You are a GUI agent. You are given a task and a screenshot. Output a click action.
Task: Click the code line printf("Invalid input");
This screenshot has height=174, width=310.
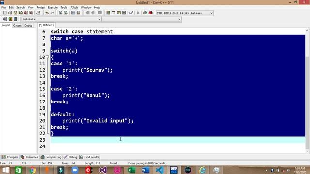(x=98, y=121)
